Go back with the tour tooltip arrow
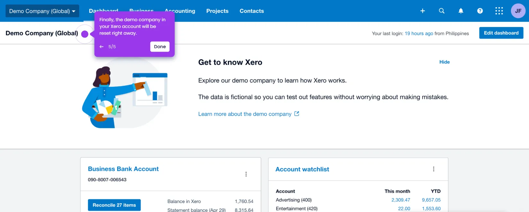The image size is (529, 212). tap(101, 47)
